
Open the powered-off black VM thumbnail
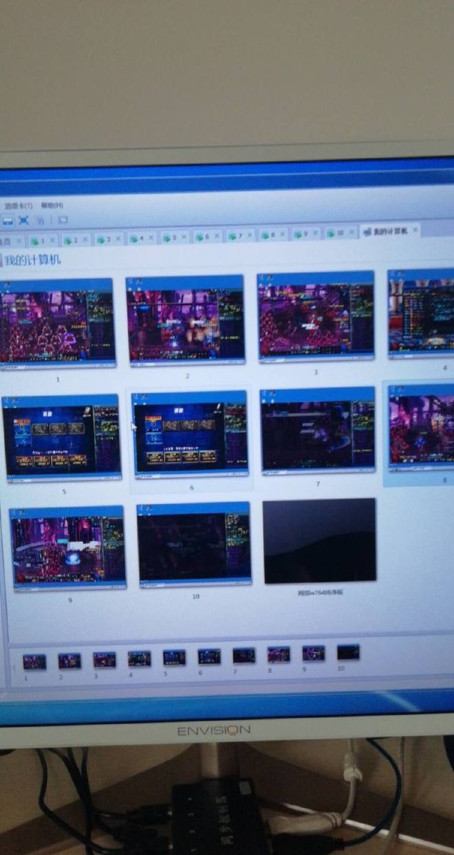pos(319,541)
